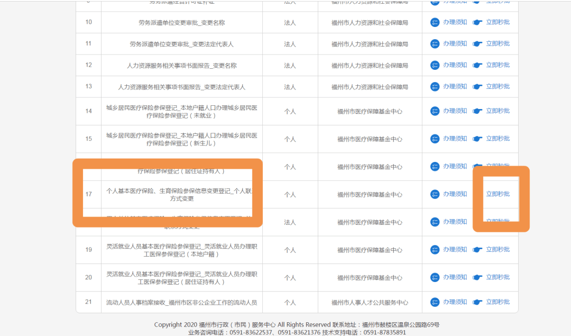Click the pointing-hand icon in row 19
571x336 pixels.
(x=477, y=250)
